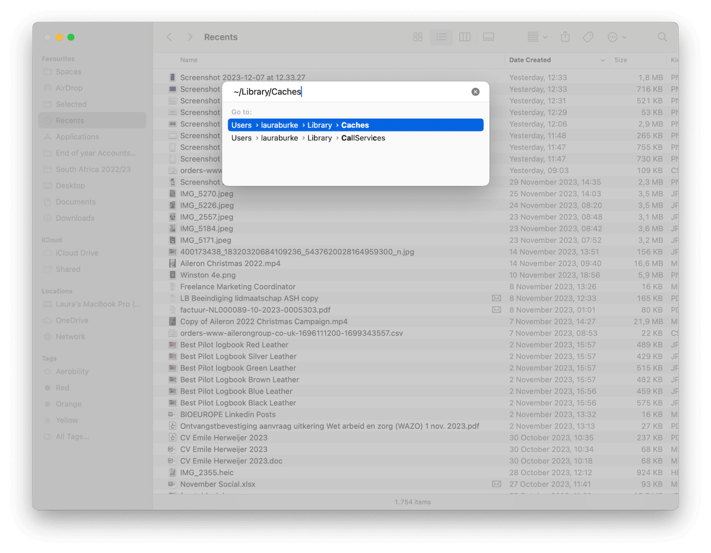This screenshot has width=711, height=553.
Task: Switch to icon view in the toolbar
Action: (418, 37)
